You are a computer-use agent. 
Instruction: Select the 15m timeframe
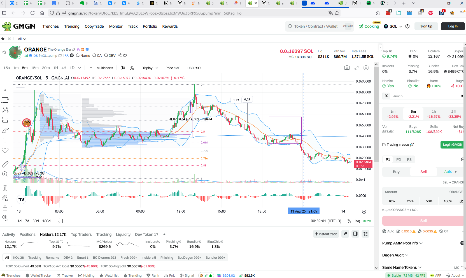tap(35, 68)
